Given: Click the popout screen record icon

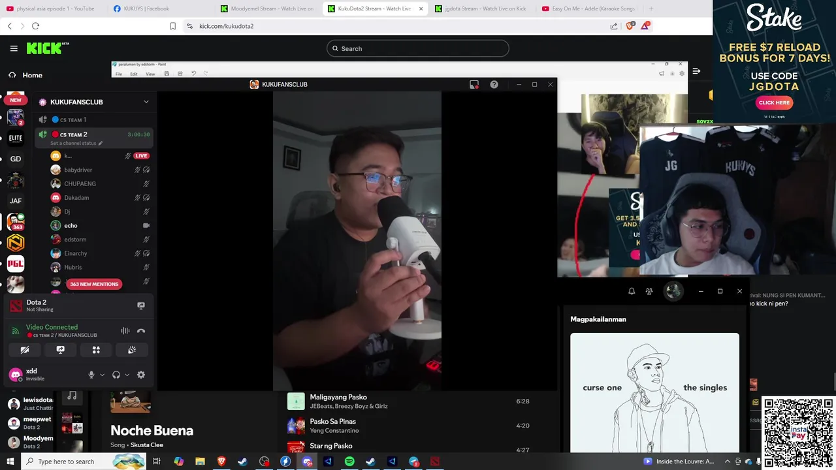Looking at the screenshot, I should pyautogui.click(x=474, y=84).
